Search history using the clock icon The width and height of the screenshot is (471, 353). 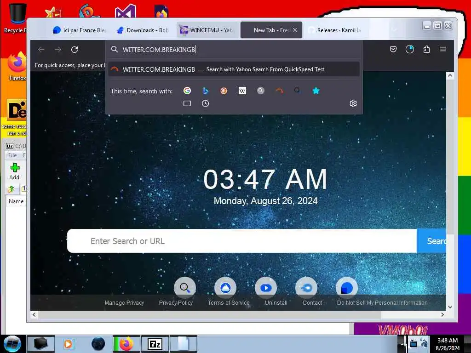pos(206,103)
